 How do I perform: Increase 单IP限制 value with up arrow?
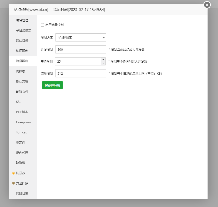[103, 60]
